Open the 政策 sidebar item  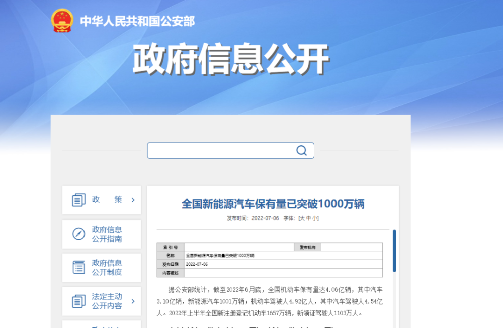click(102, 200)
